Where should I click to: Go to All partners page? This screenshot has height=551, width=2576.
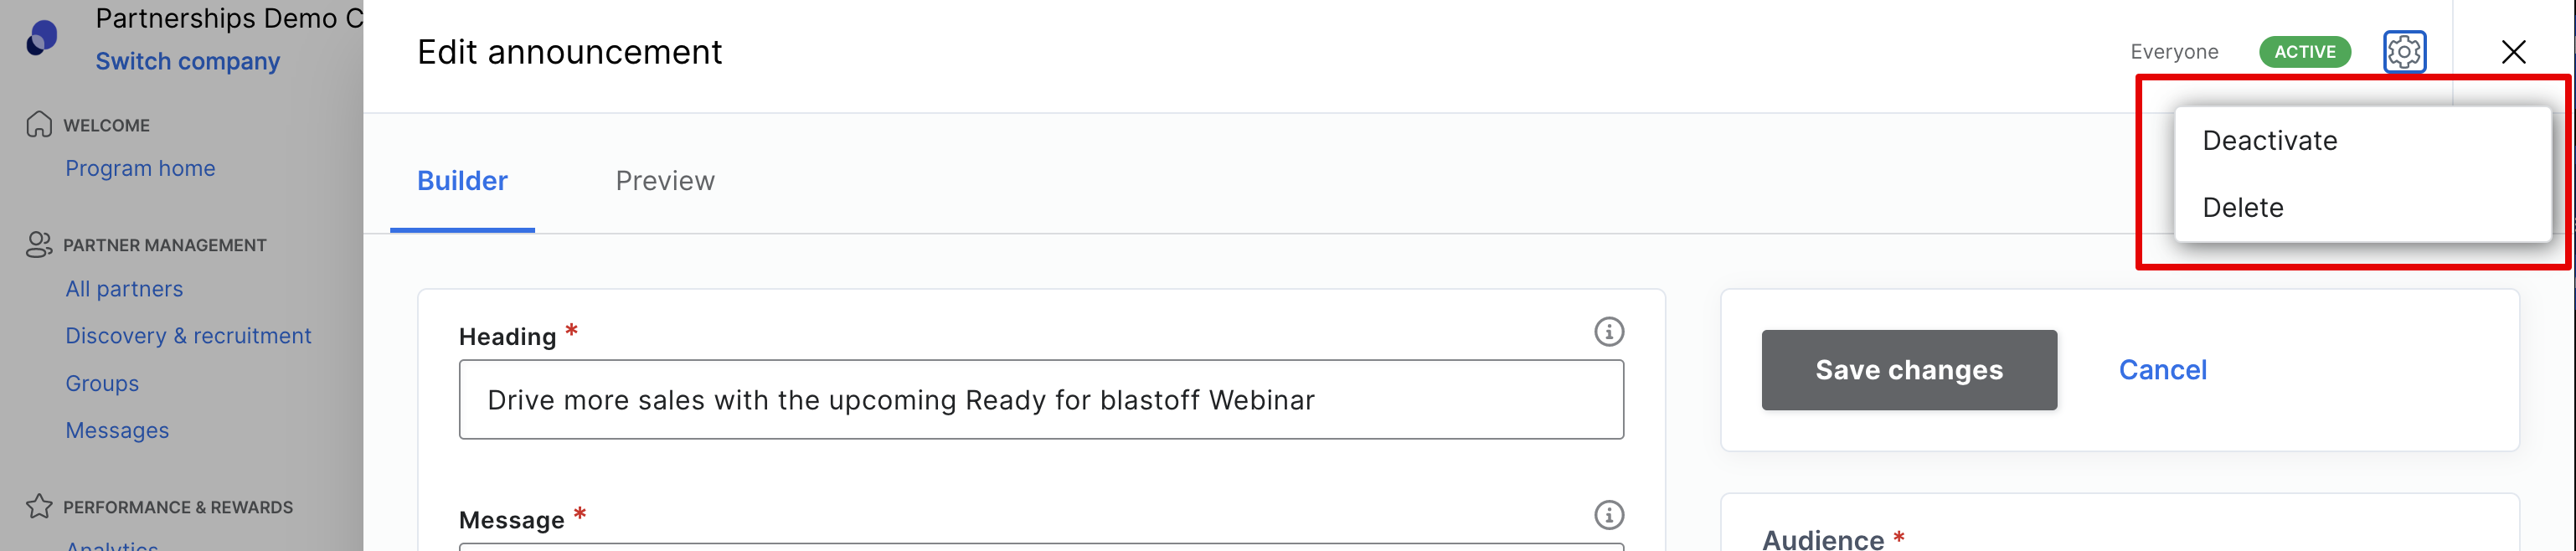pos(124,289)
